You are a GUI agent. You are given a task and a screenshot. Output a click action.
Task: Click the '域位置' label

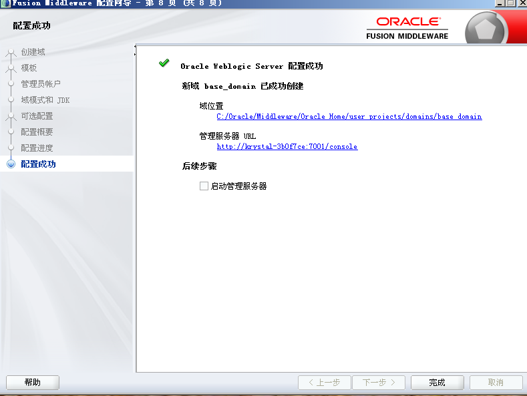[212, 106]
